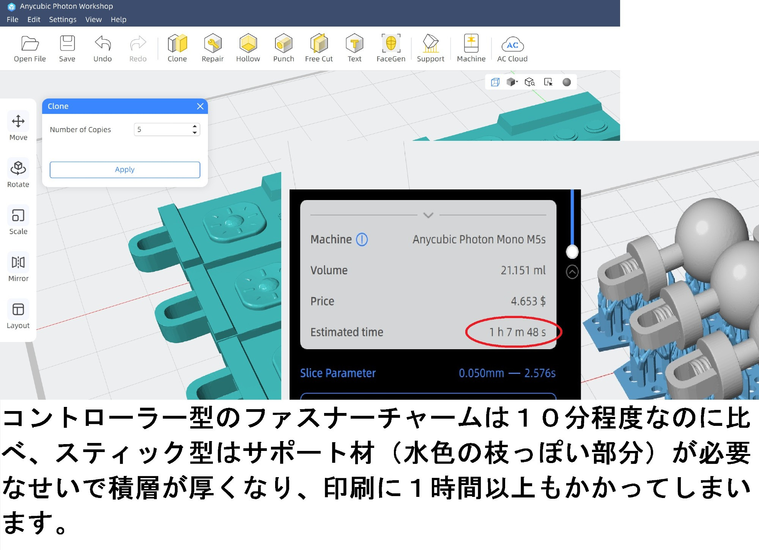Viewport: 759px width, 550px height.
Task: Click the circled up arrow below slider
Action: point(572,272)
